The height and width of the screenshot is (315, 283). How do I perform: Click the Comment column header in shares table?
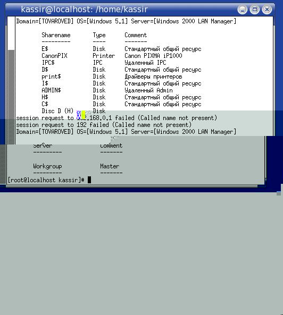[x=136, y=35]
